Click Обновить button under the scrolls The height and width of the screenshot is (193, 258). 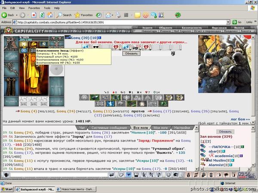tap(131, 54)
